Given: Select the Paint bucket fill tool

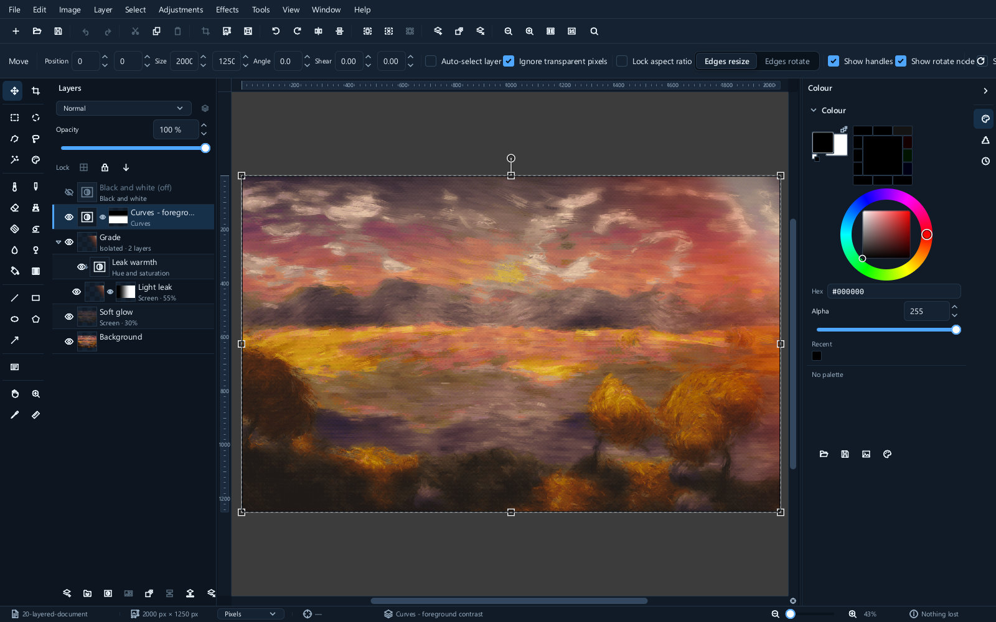Looking at the screenshot, I should point(14,271).
